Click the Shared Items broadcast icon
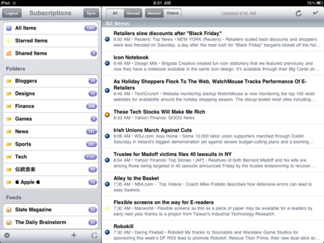The height and width of the screenshot is (243, 324). pos(9,53)
